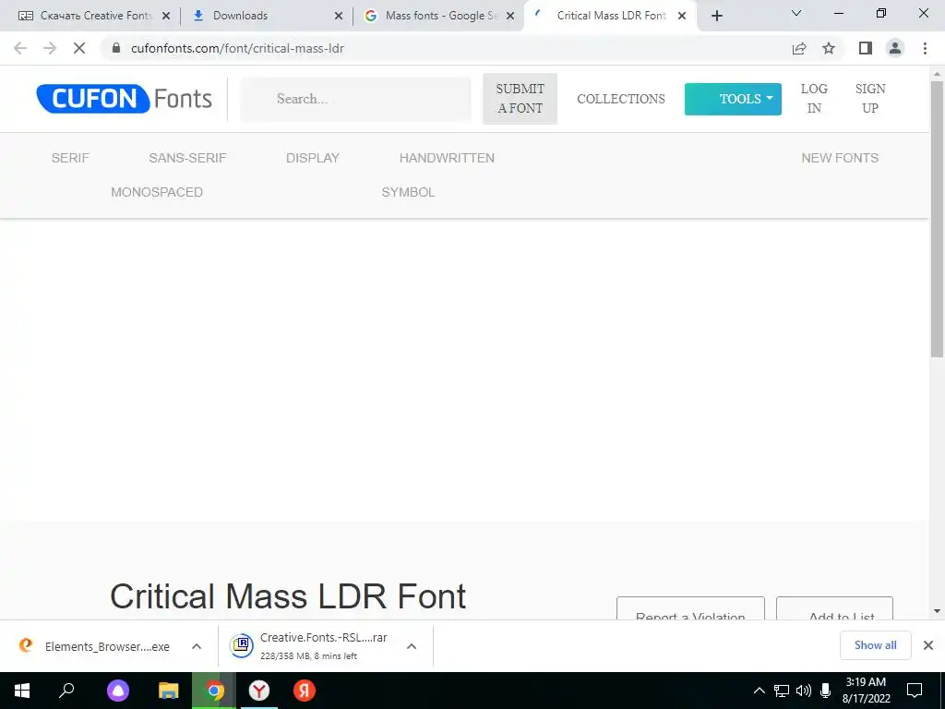945x709 pixels.
Task: Click the Report a Violation button
Action: pyautogui.click(x=690, y=607)
